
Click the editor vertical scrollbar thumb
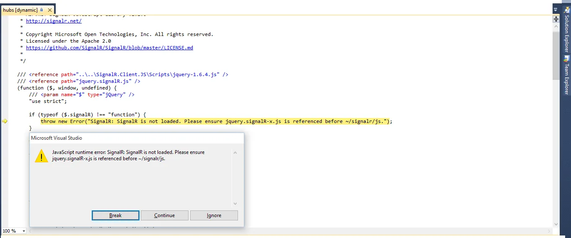point(556,55)
